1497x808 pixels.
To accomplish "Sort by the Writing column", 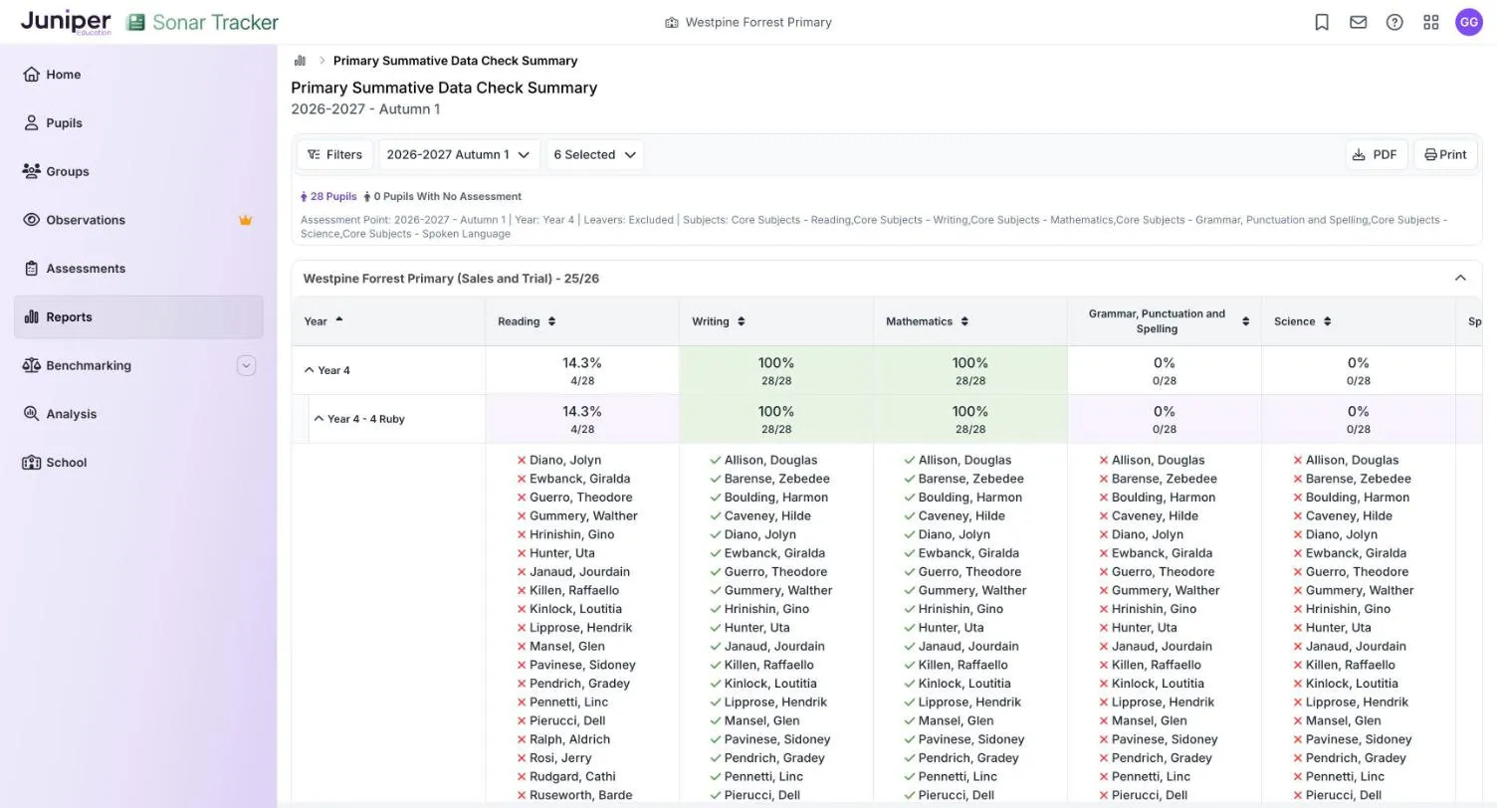I will 742,321.
